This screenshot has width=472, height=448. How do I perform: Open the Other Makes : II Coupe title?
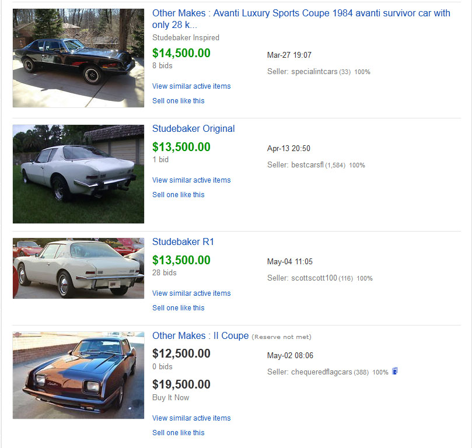coord(200,335)
